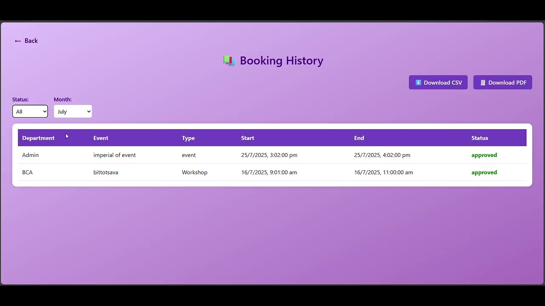Viewport: 545px width, 306px height.
Task: Click the End column header
Action: coord(359,138)
